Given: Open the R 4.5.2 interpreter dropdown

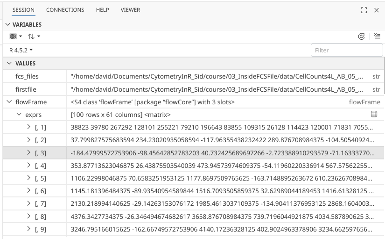Looking at the screenshot, I should pos(21,50).
